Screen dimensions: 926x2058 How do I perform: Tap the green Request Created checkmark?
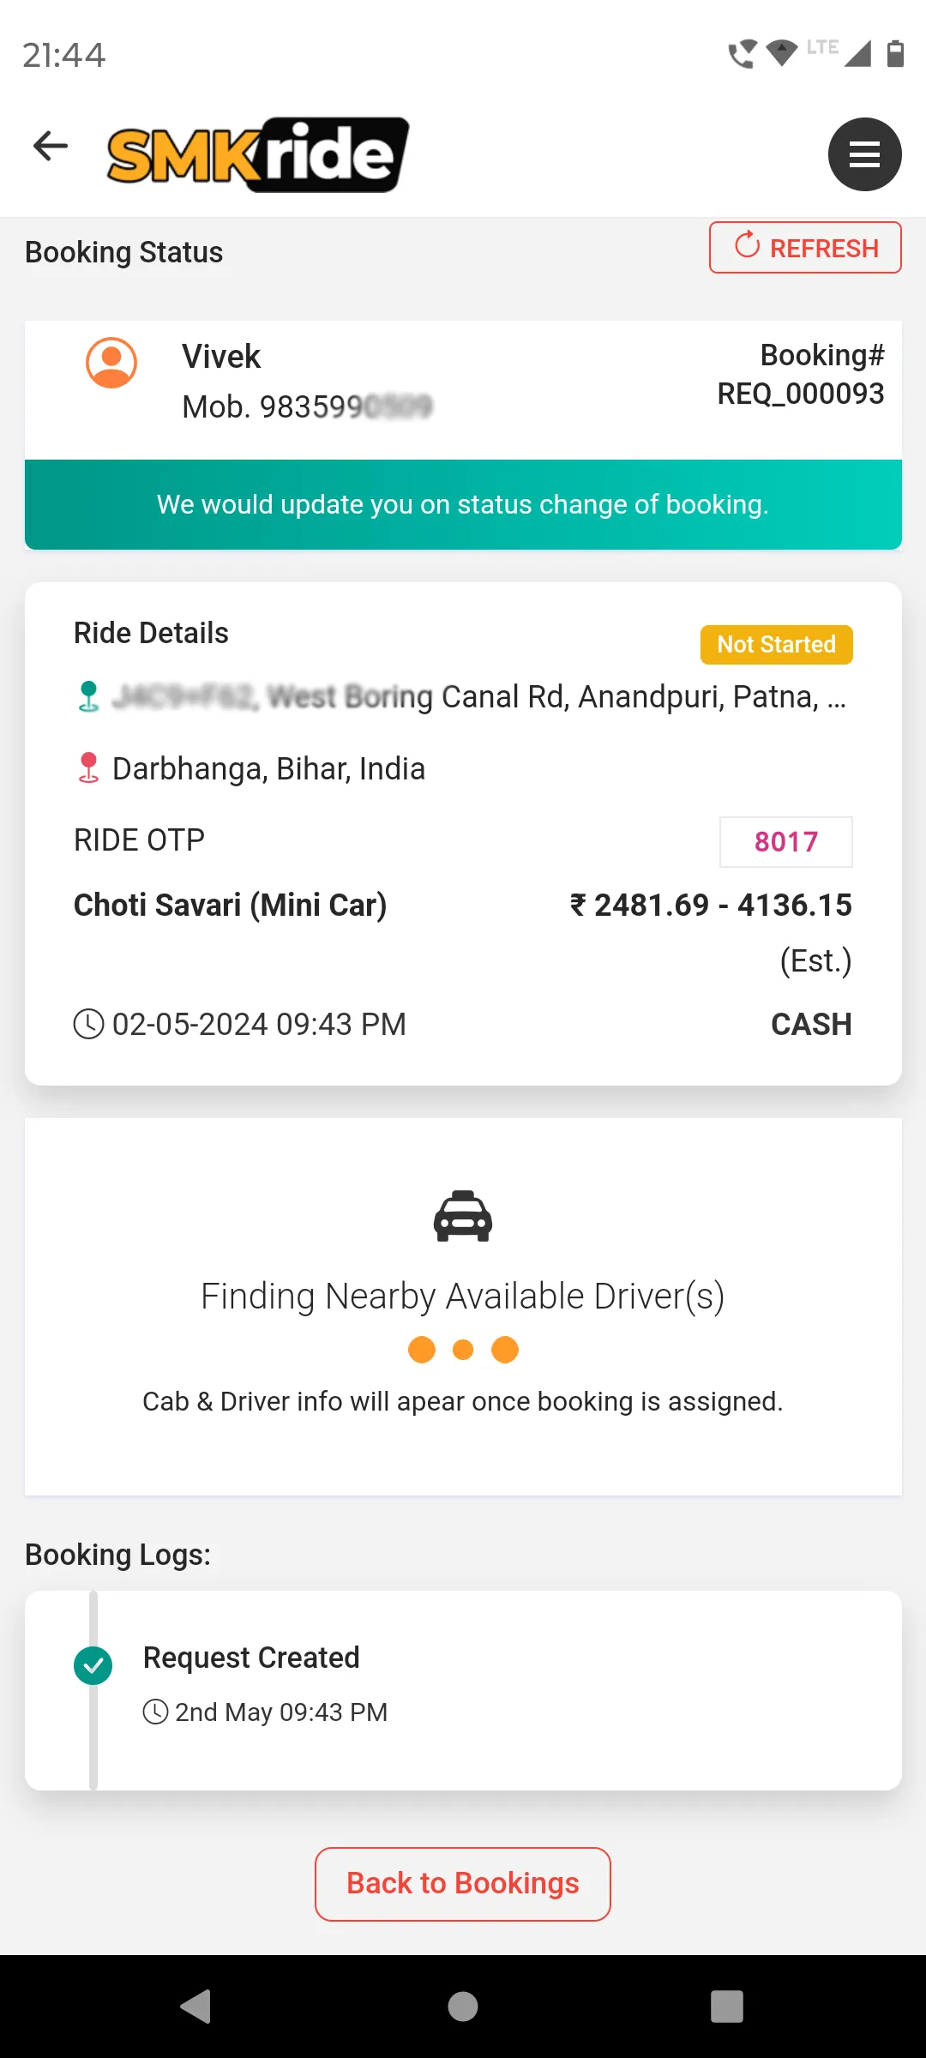coord(93,1666)
